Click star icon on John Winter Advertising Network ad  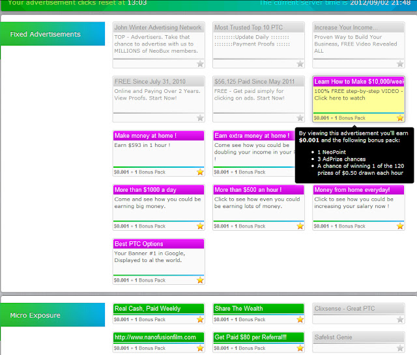(x=200, y=64)
